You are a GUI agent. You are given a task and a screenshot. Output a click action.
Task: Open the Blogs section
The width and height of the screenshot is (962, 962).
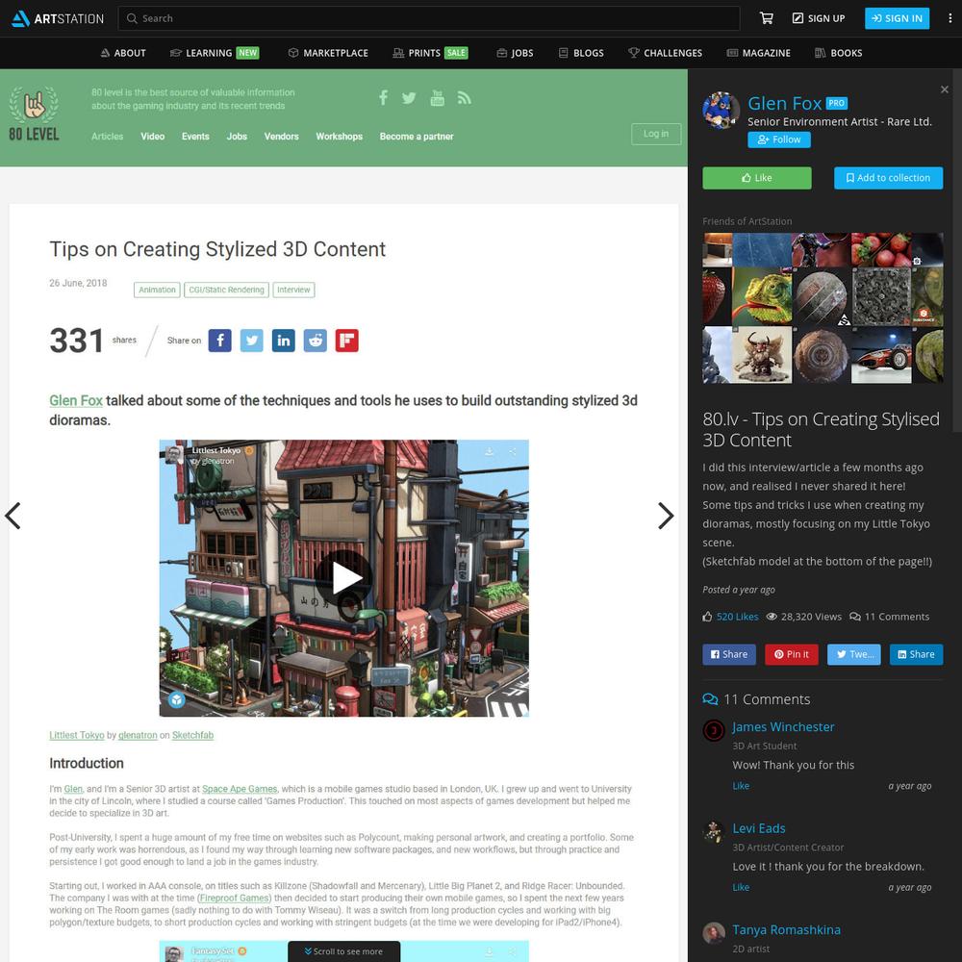(581, 53)
